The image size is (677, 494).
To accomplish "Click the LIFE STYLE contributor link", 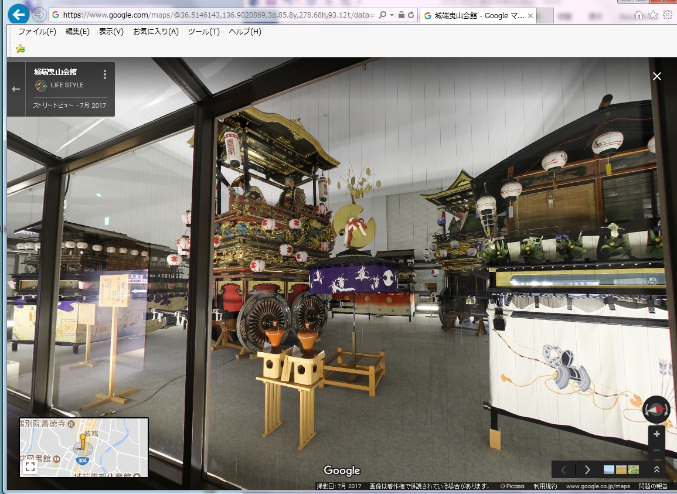I will click(x=67, y=85).
